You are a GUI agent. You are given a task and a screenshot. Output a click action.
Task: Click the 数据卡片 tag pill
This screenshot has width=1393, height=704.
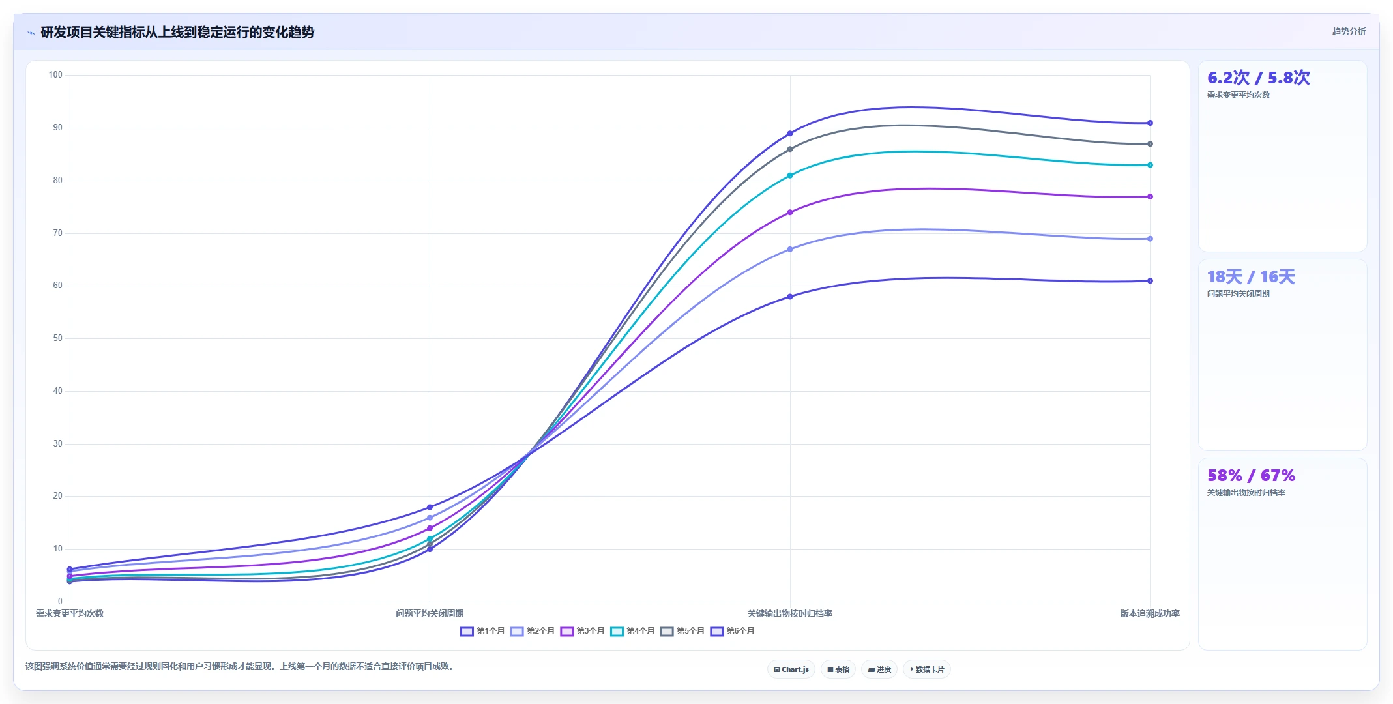(927, 669)
